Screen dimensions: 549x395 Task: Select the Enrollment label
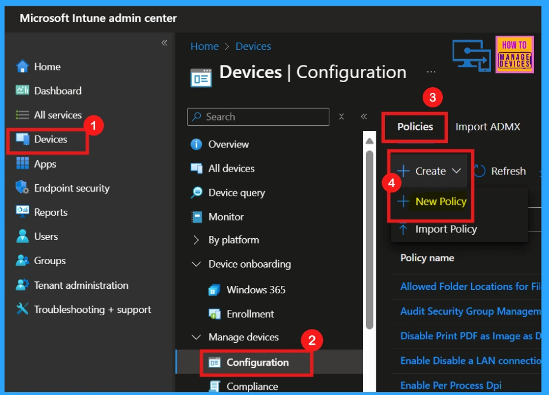(x=250, y=314)
